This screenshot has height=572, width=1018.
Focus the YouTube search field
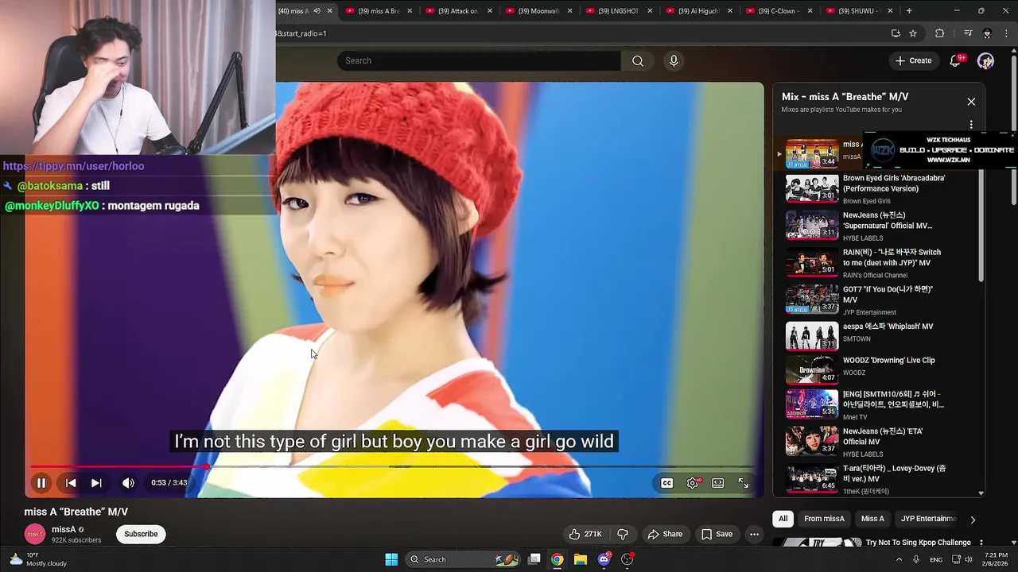(x=479, y=61)
